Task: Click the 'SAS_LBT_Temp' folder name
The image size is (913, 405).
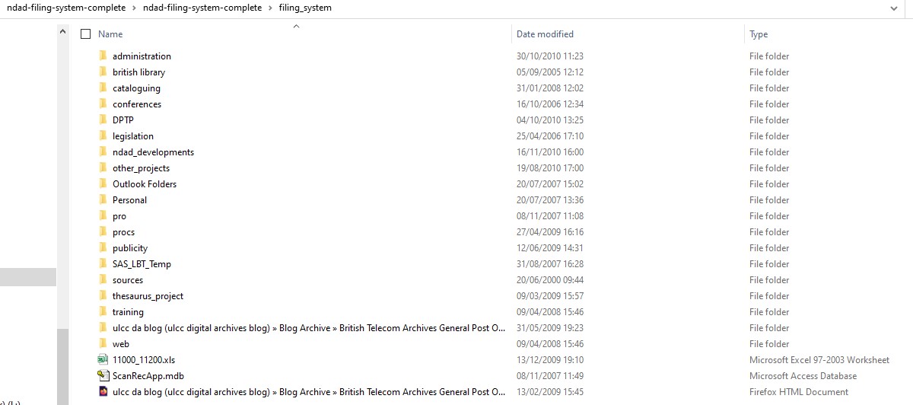Action: pos(142,263)
